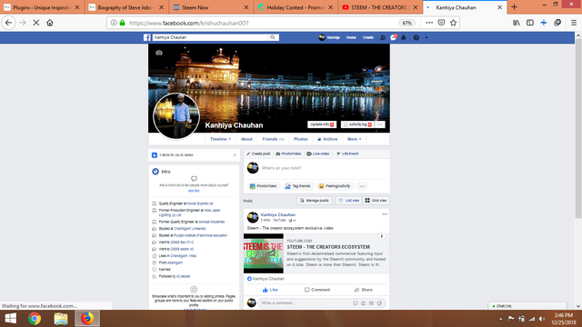Expand the account settings dropdown arrow
Image resolution: width=582 pixels, height=327 pixels.
[x=426, y=37]
